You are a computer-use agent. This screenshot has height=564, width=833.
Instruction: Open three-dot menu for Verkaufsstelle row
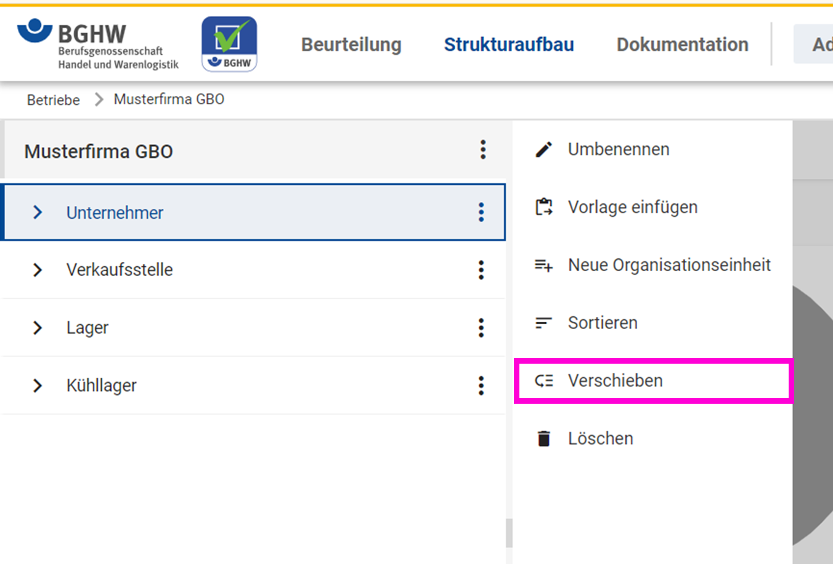(481, 270)
